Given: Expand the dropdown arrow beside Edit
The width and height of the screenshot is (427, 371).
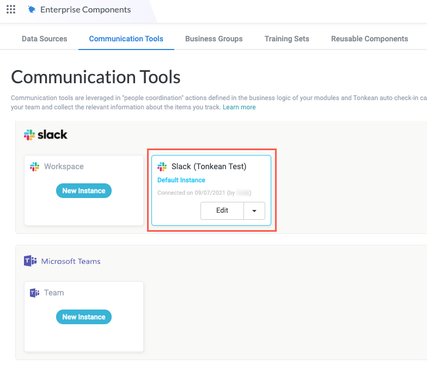Looking at the screenshot, I should [x=254, y=211].
